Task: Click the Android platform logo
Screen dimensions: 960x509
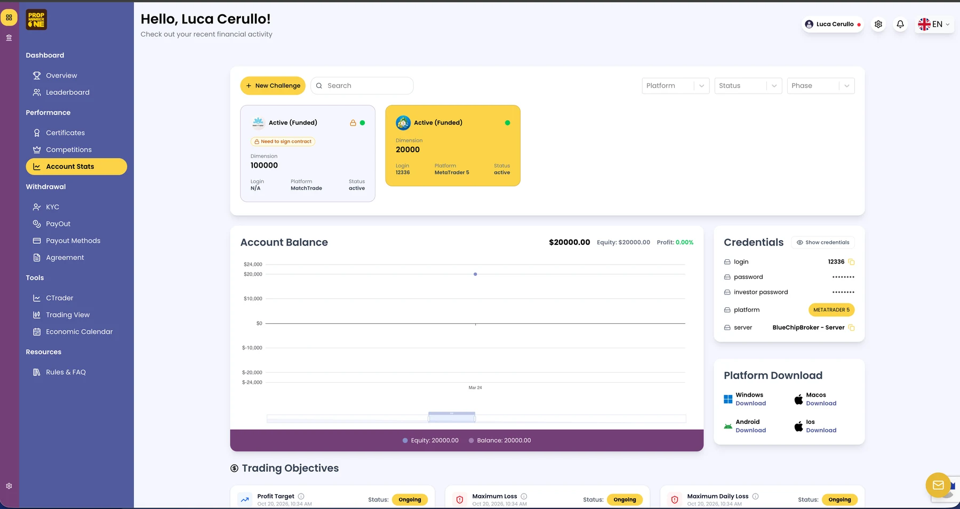Action: [728, 426]
